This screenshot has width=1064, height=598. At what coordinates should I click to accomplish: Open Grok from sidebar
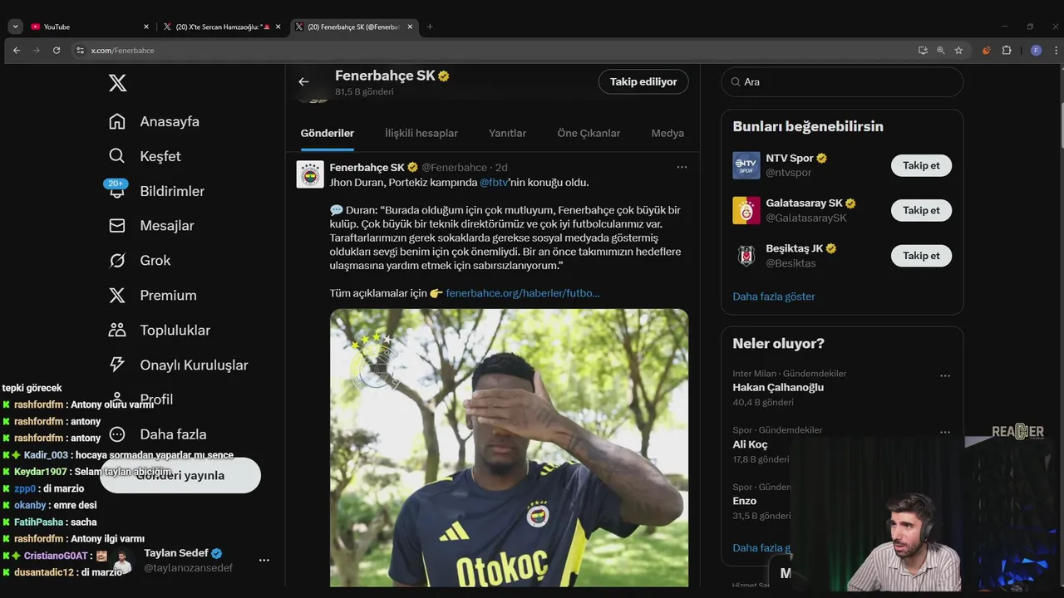(x=140, y=261)
